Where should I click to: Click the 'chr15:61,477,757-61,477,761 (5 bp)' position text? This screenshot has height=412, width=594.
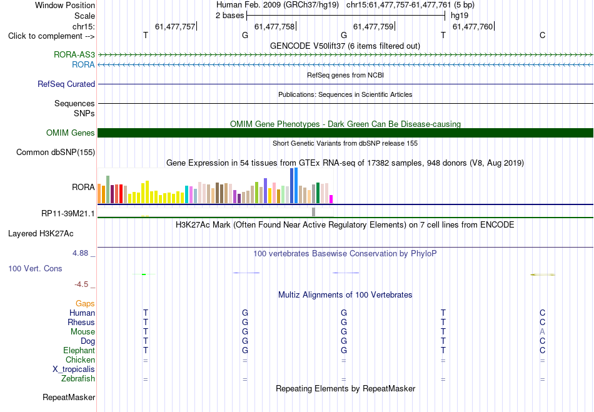point(410,5)
